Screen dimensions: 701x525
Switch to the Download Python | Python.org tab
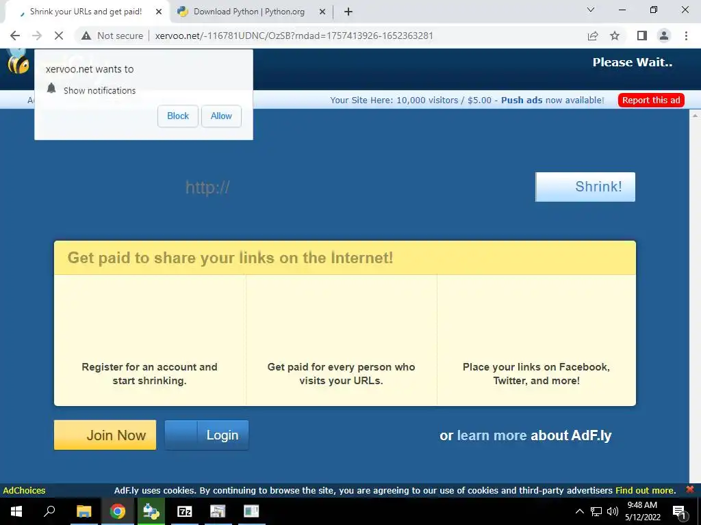(x=251, y=12)
